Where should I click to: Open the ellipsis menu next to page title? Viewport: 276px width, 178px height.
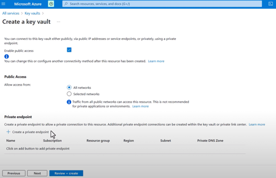58,22
